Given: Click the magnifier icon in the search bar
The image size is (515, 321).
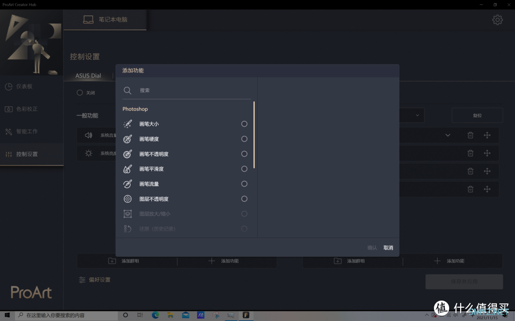Looking at the screenshot, I should (127, 90).
